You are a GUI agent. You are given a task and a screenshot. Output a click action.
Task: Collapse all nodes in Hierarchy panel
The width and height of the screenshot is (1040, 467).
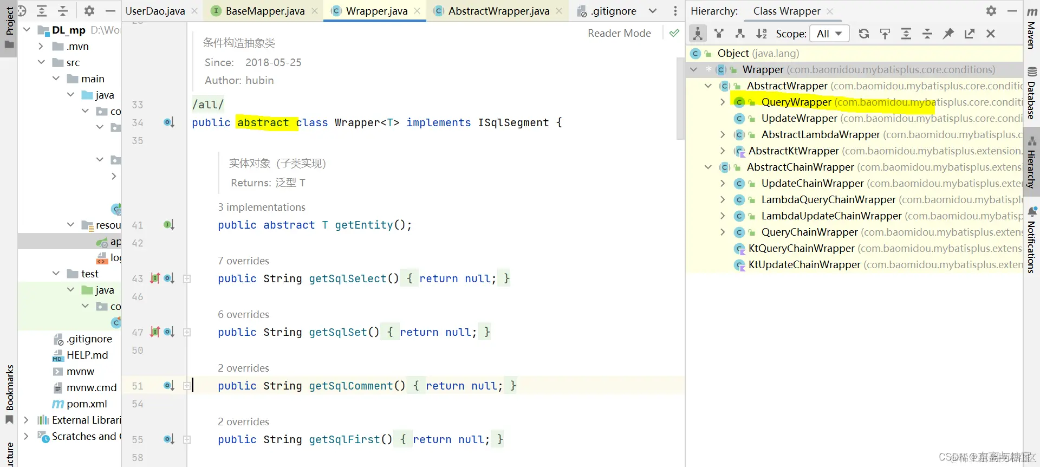pos(927,34)
